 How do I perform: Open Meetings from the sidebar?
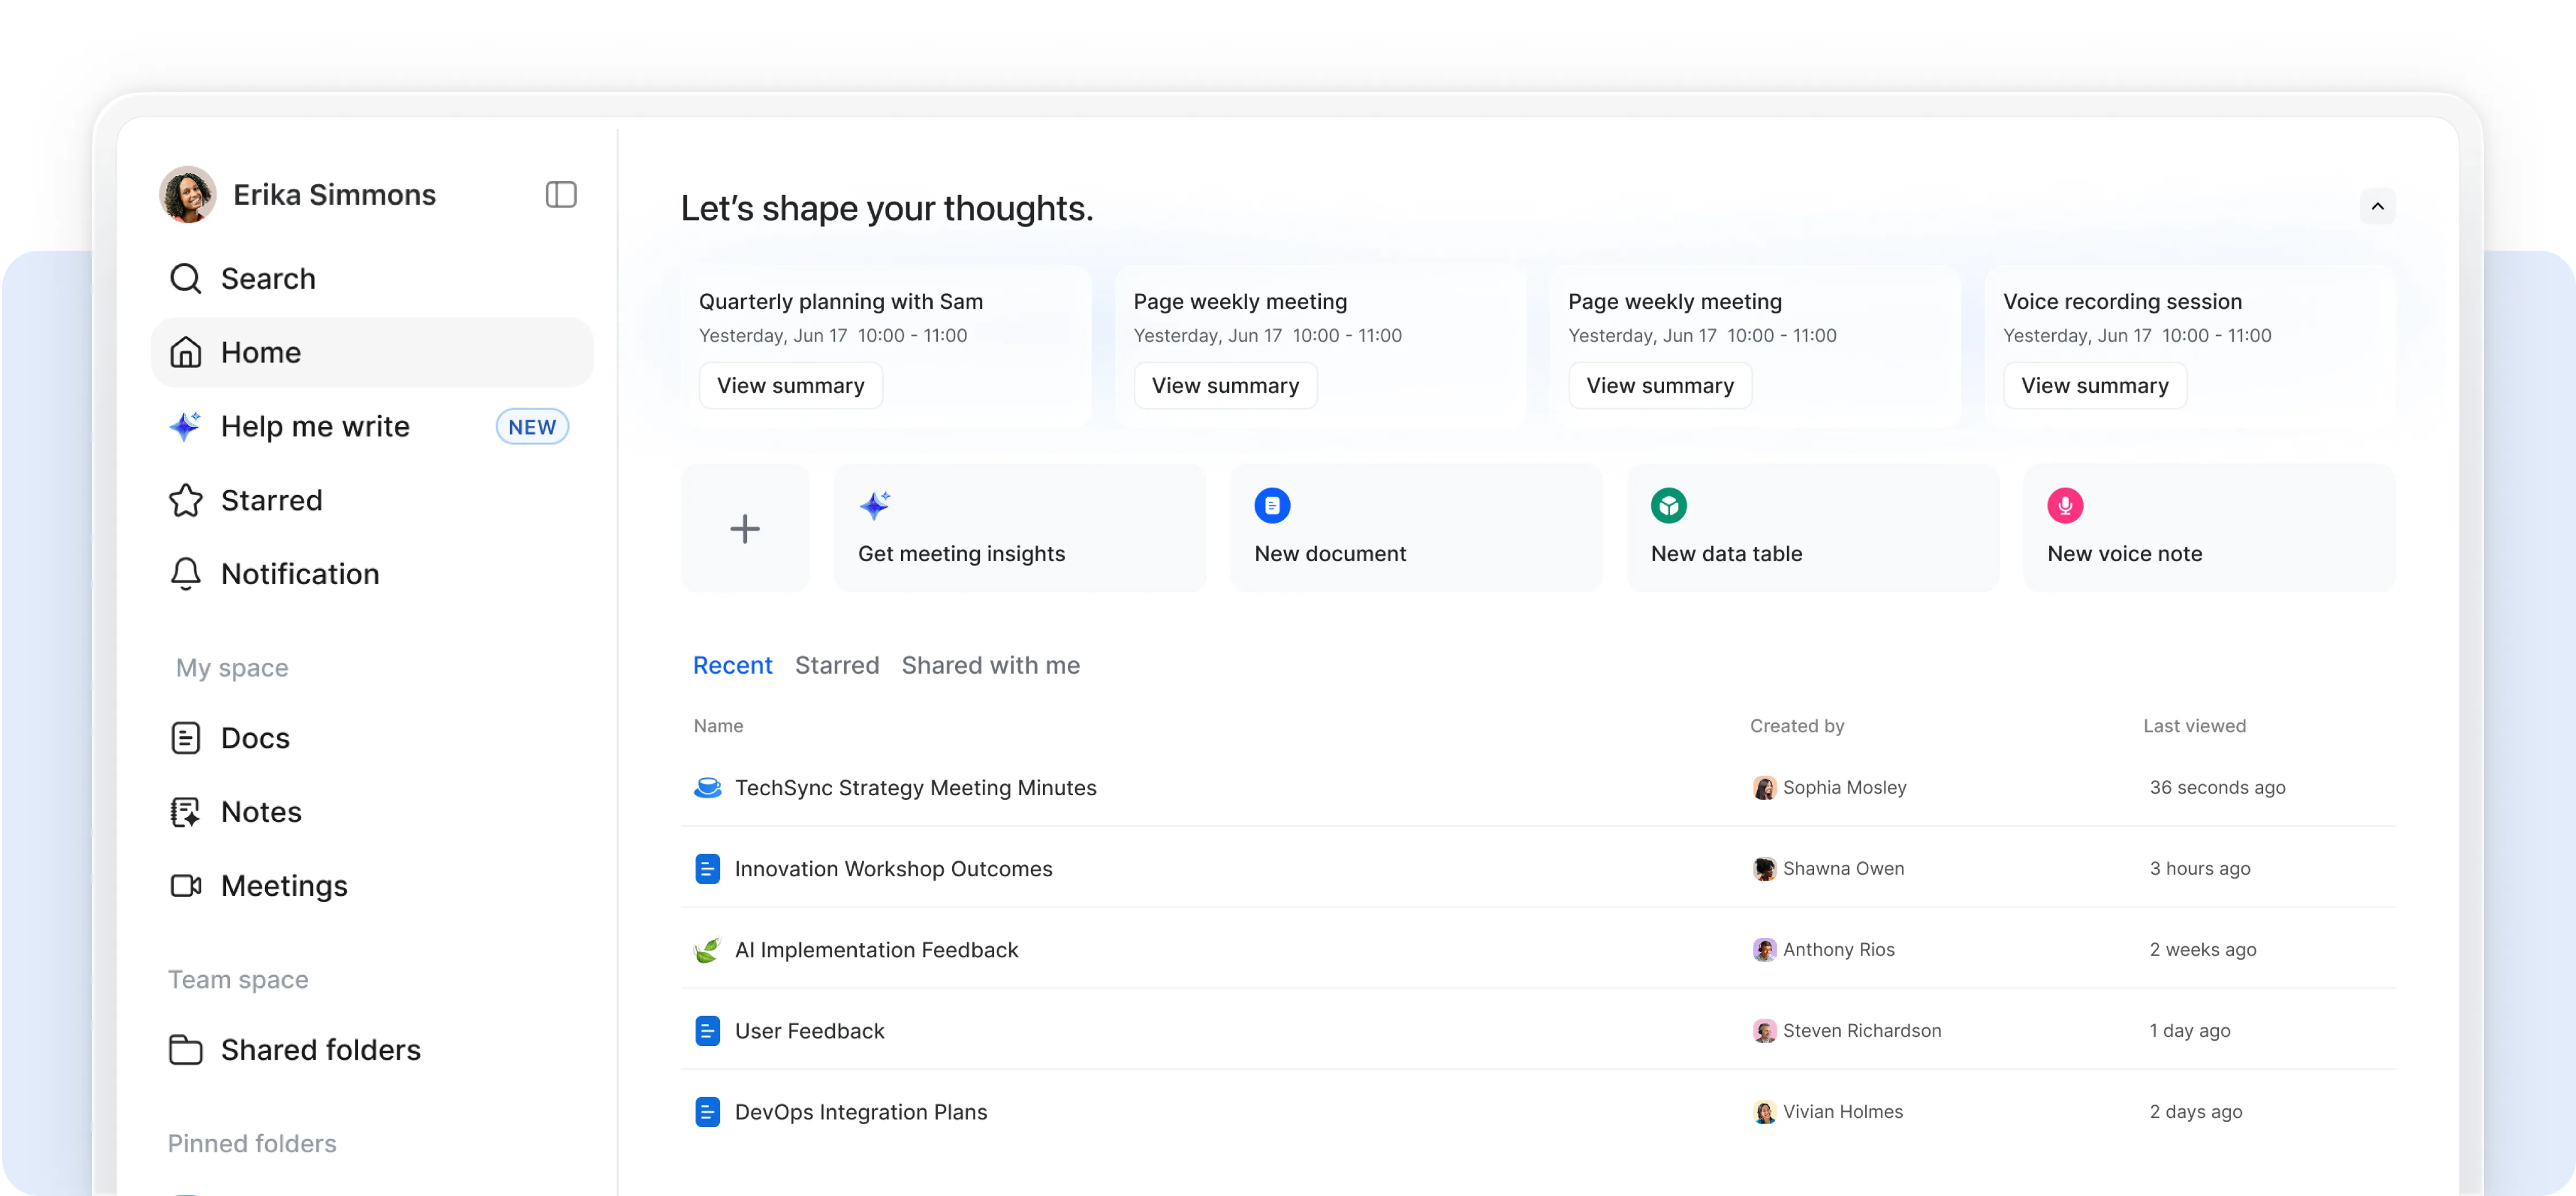(x=284, y=885)
